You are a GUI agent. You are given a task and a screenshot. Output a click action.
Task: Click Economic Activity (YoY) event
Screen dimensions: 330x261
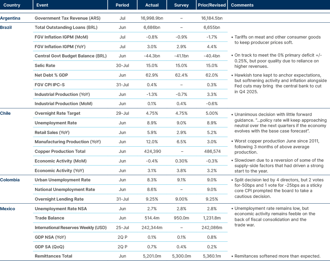tap(59, 171)
